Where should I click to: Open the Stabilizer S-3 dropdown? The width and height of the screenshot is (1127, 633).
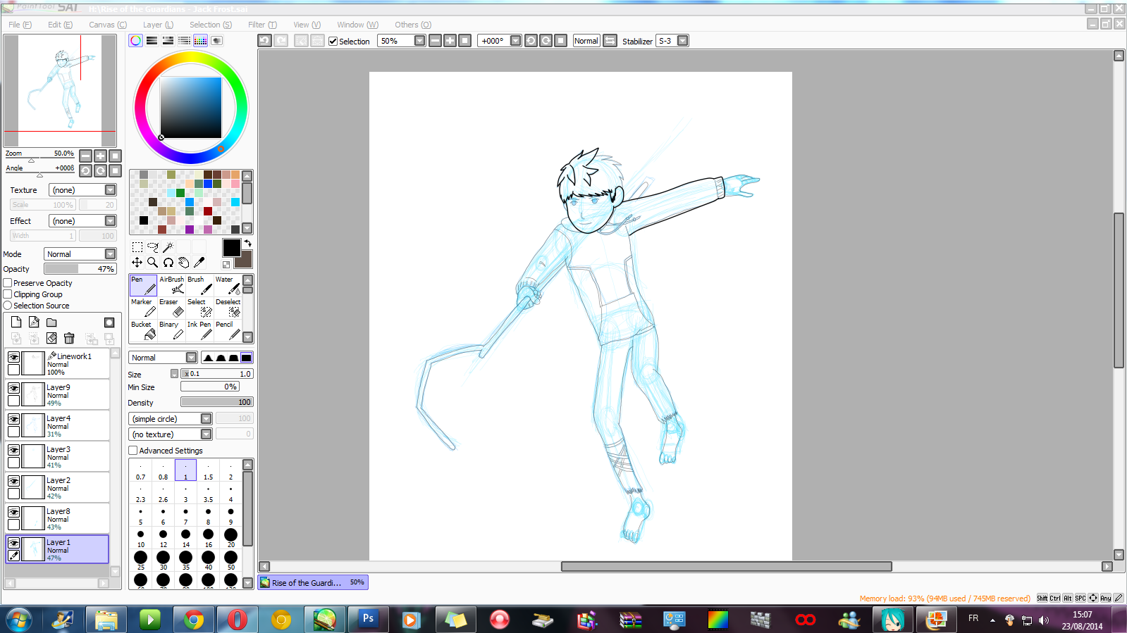682,41
